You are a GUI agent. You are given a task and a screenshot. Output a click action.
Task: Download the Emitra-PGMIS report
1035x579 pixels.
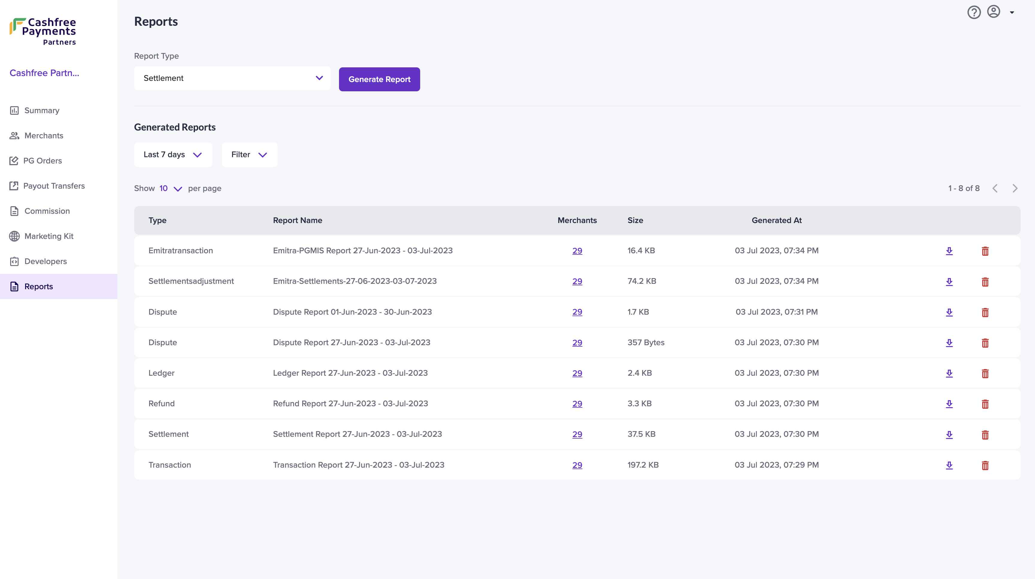pos(949,251)
